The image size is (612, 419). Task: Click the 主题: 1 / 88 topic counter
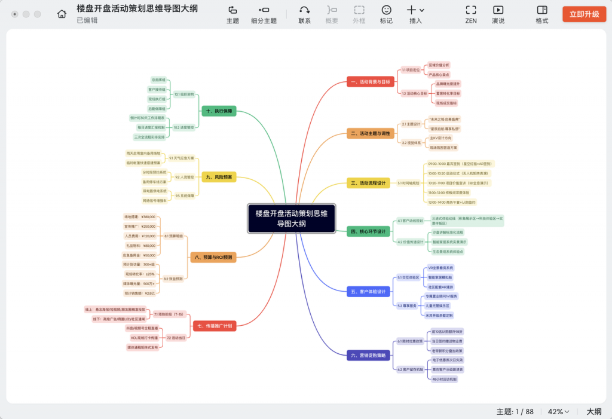pos(515,412)
